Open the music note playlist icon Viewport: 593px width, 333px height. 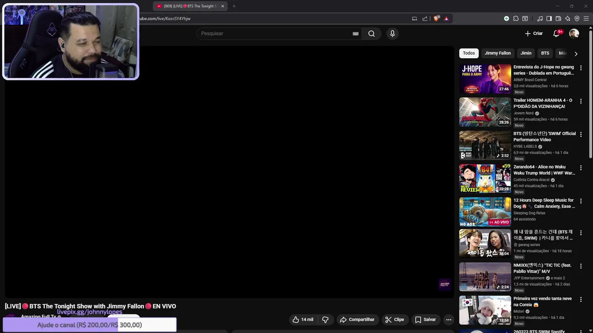coord(540,18)
